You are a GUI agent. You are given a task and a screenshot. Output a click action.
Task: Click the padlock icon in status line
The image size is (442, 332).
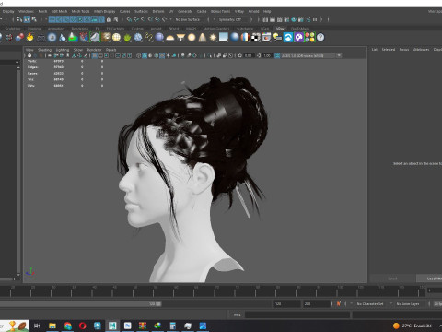click(109, 19)
